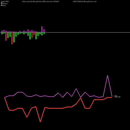The width and height of the screenshot is (130, 130).
Task: Select the Price legend label
Action: (4, 6)
